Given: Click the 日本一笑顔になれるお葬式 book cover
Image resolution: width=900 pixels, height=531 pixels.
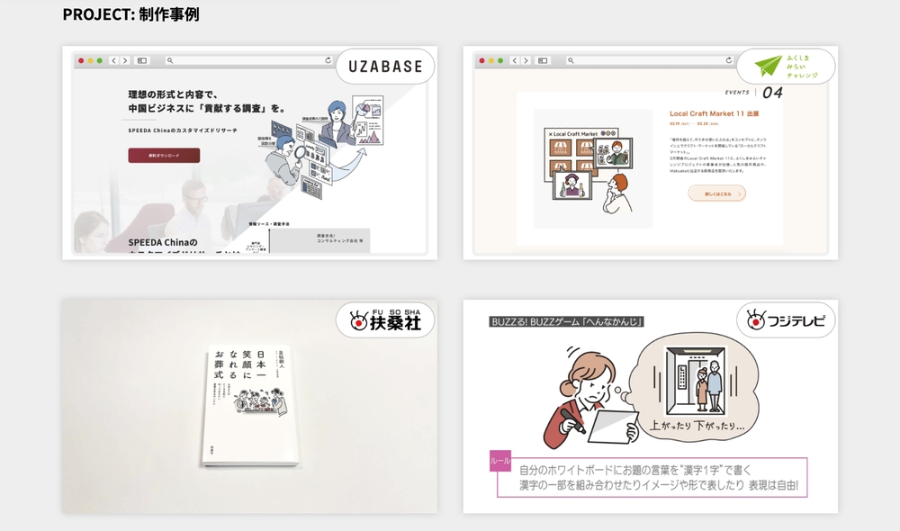Looking at the screenshot, I should pyautogui.click(x=250, y=406).
